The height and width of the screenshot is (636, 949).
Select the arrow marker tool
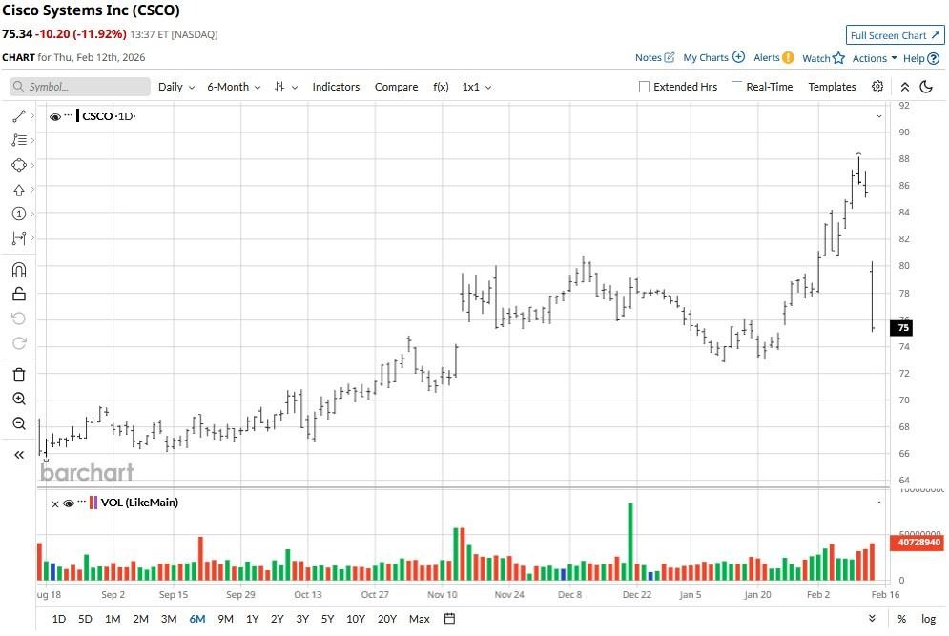[19, 190]
